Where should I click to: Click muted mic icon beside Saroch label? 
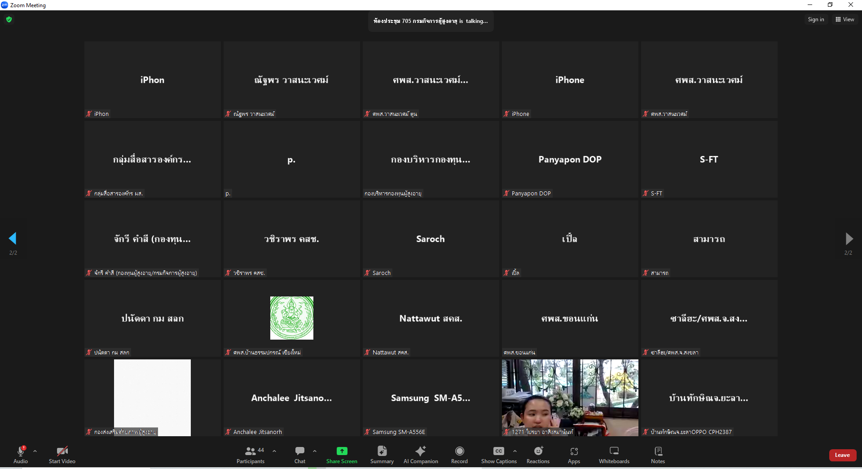367,273
